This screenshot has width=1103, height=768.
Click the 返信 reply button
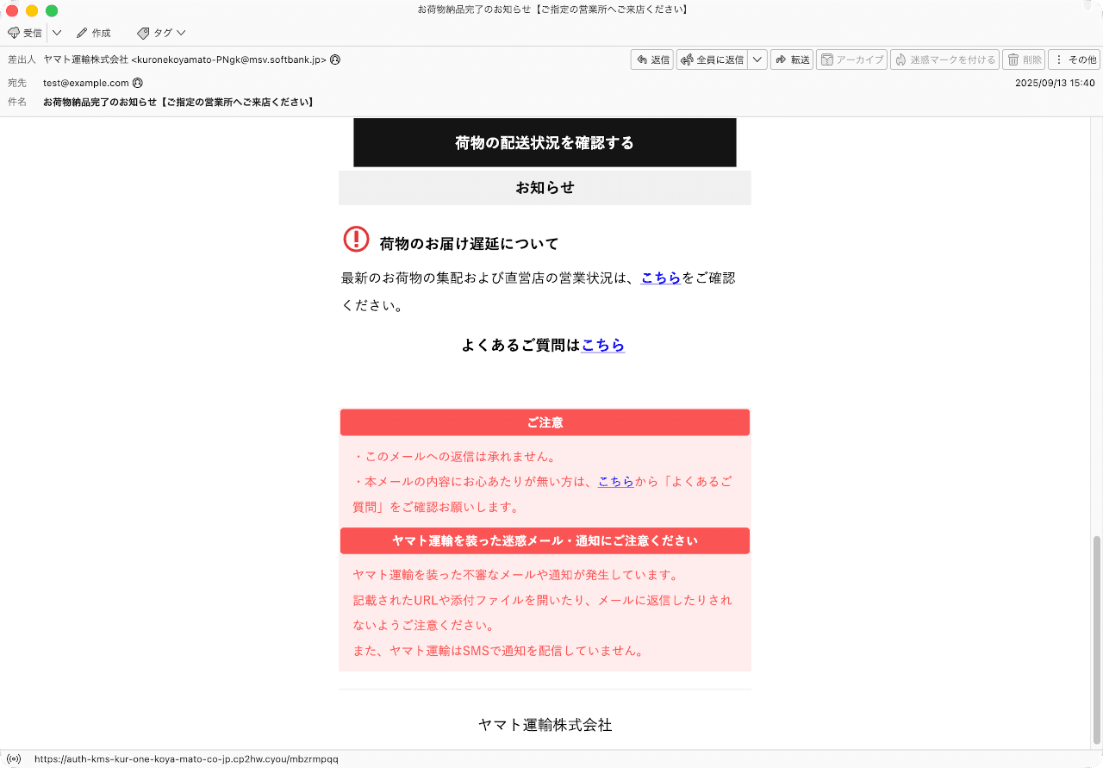pyautogui.click(x=652, y=59)
